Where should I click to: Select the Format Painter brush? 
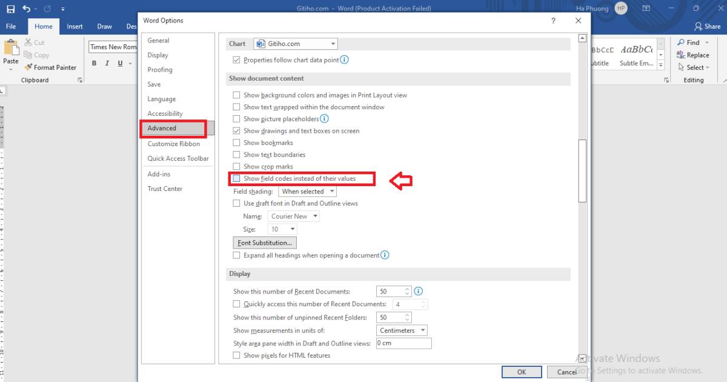click(x=28, y=67)
